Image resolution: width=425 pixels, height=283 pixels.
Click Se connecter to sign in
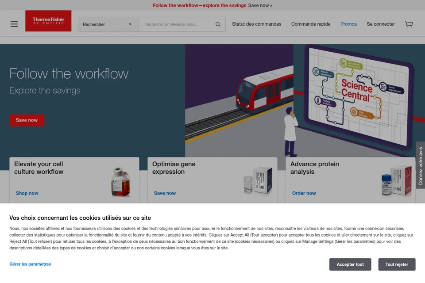[x=381, y=24]
